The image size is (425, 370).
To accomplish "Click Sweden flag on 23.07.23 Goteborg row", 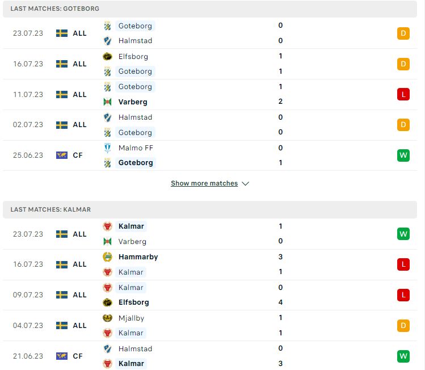I will 62,33.
